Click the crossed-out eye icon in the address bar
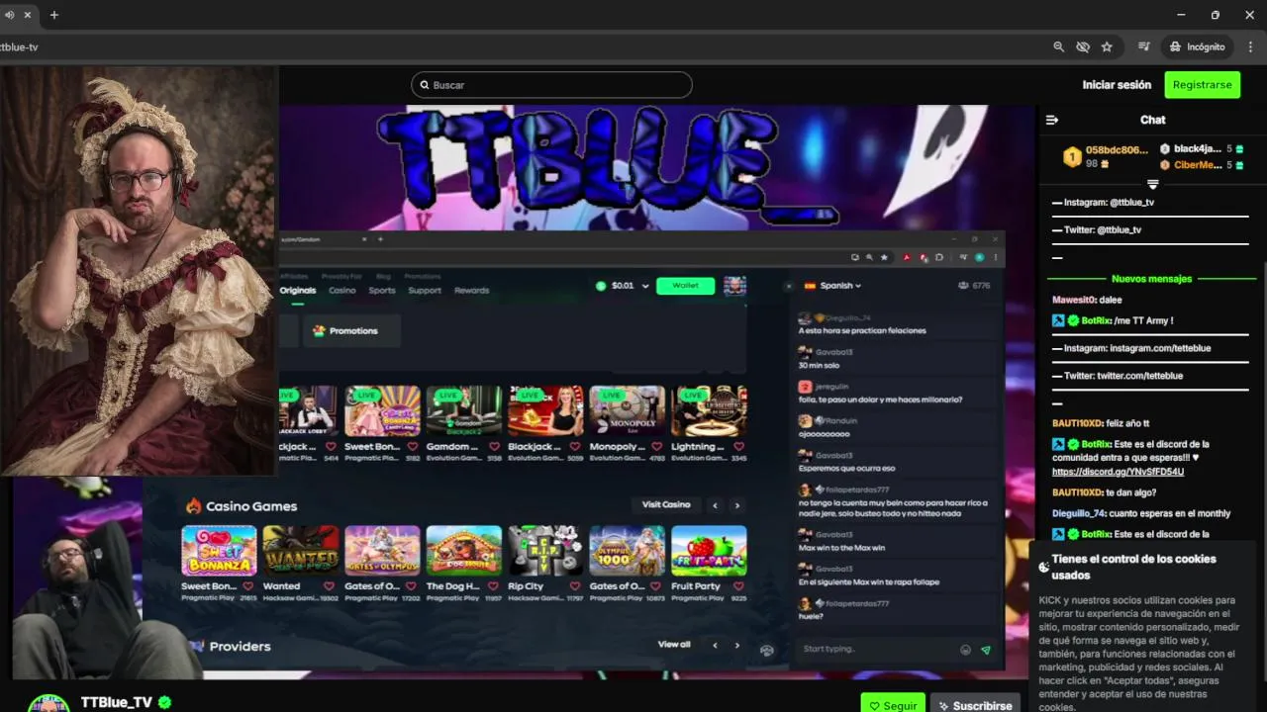The image size is (1267, 712). click(x=1083, y=46)
